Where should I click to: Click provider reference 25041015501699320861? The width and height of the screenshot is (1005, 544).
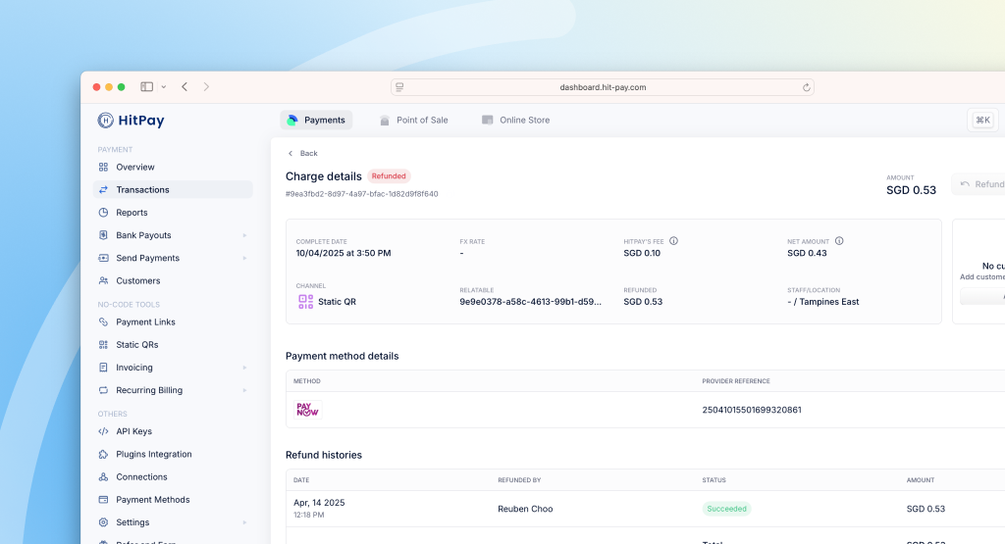click(x=752, y=410)
